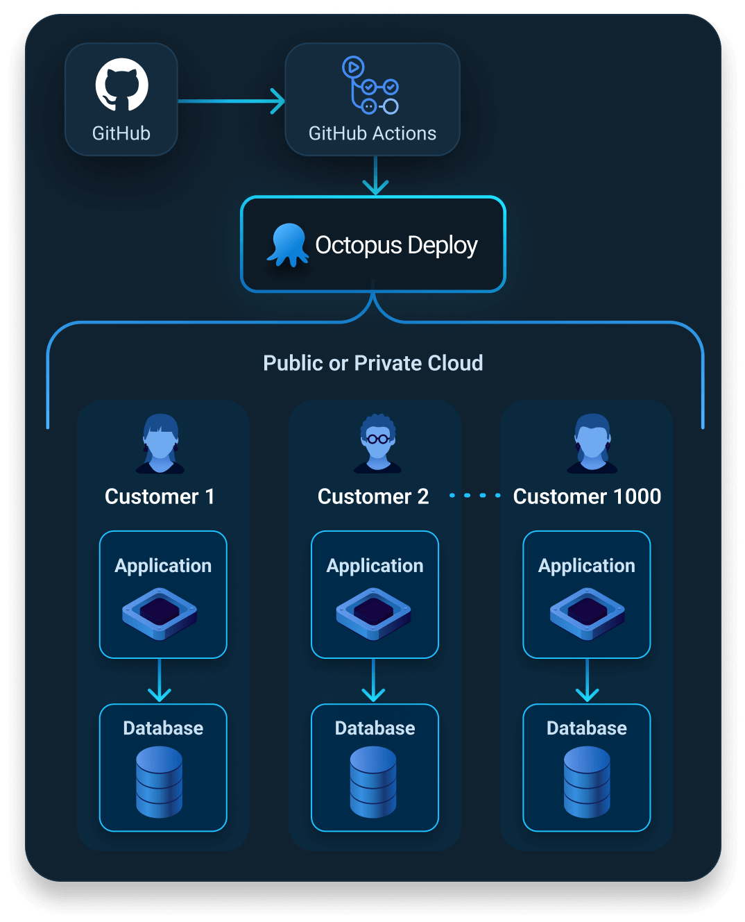Click Customer 1000 database cylinder icon
This screenshot has height=922, width=745.
(x=587, y=782)
